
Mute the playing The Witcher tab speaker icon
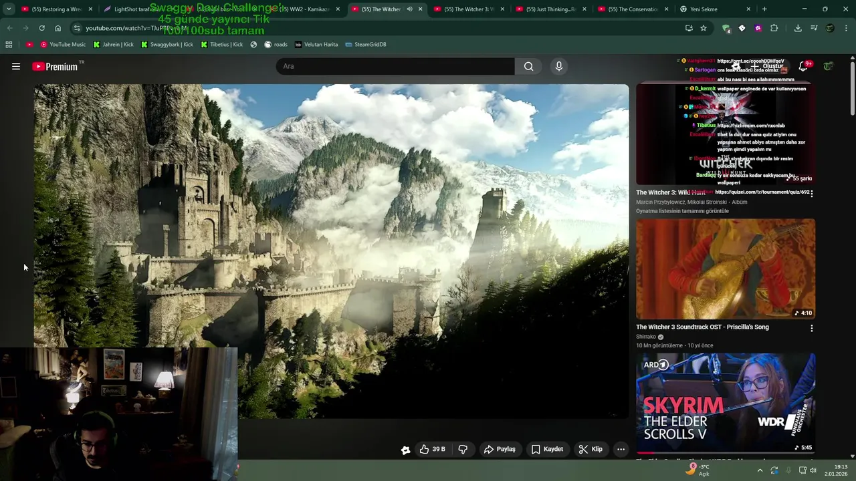point(409,9)
